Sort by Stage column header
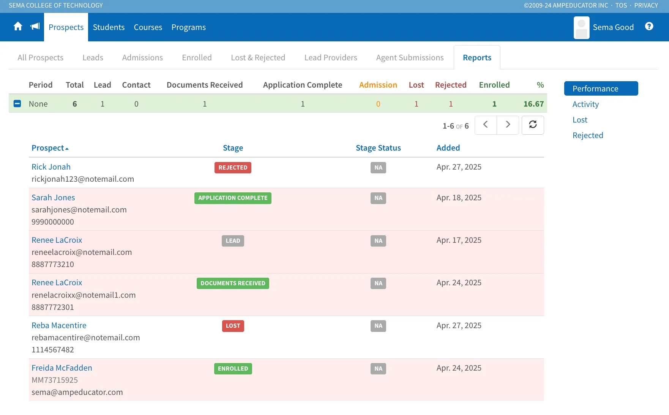Image resolution: width=669 pixels, height=415 pixels. 233,148
